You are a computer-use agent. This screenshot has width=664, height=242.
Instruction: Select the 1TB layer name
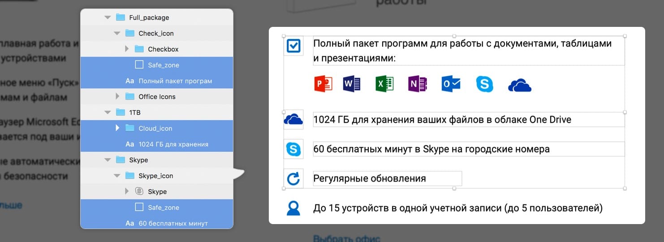135,112
